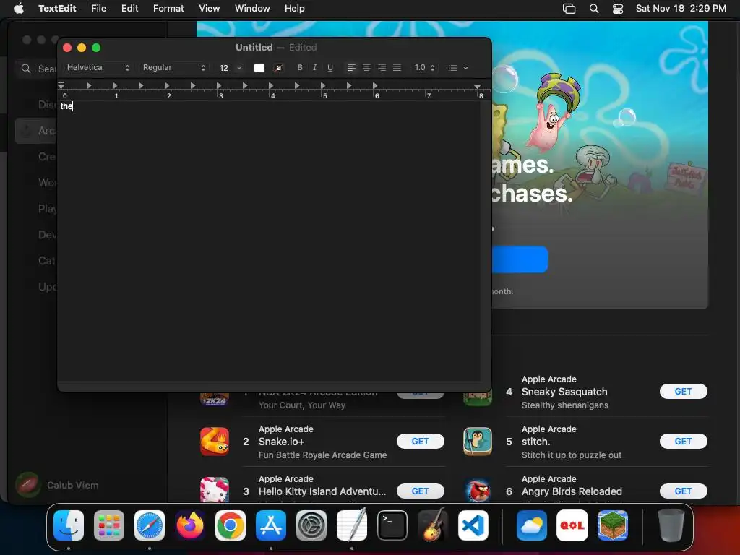
Task: Toggle bold formatting in TextEdit toolbar
Action: point(300,67)
